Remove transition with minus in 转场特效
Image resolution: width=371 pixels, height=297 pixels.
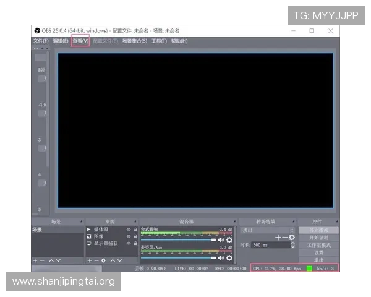pos(285,237)
